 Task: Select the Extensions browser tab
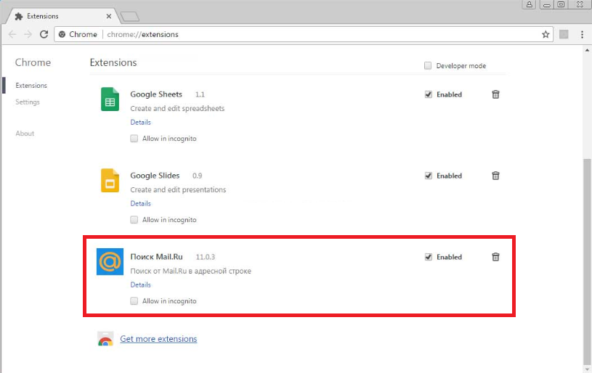coord(63,16)
